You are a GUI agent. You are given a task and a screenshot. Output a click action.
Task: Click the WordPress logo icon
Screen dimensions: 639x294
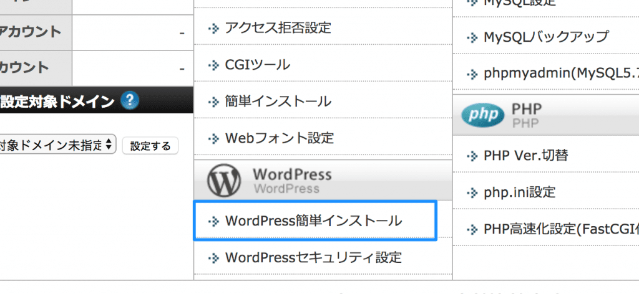click(224, 181)
